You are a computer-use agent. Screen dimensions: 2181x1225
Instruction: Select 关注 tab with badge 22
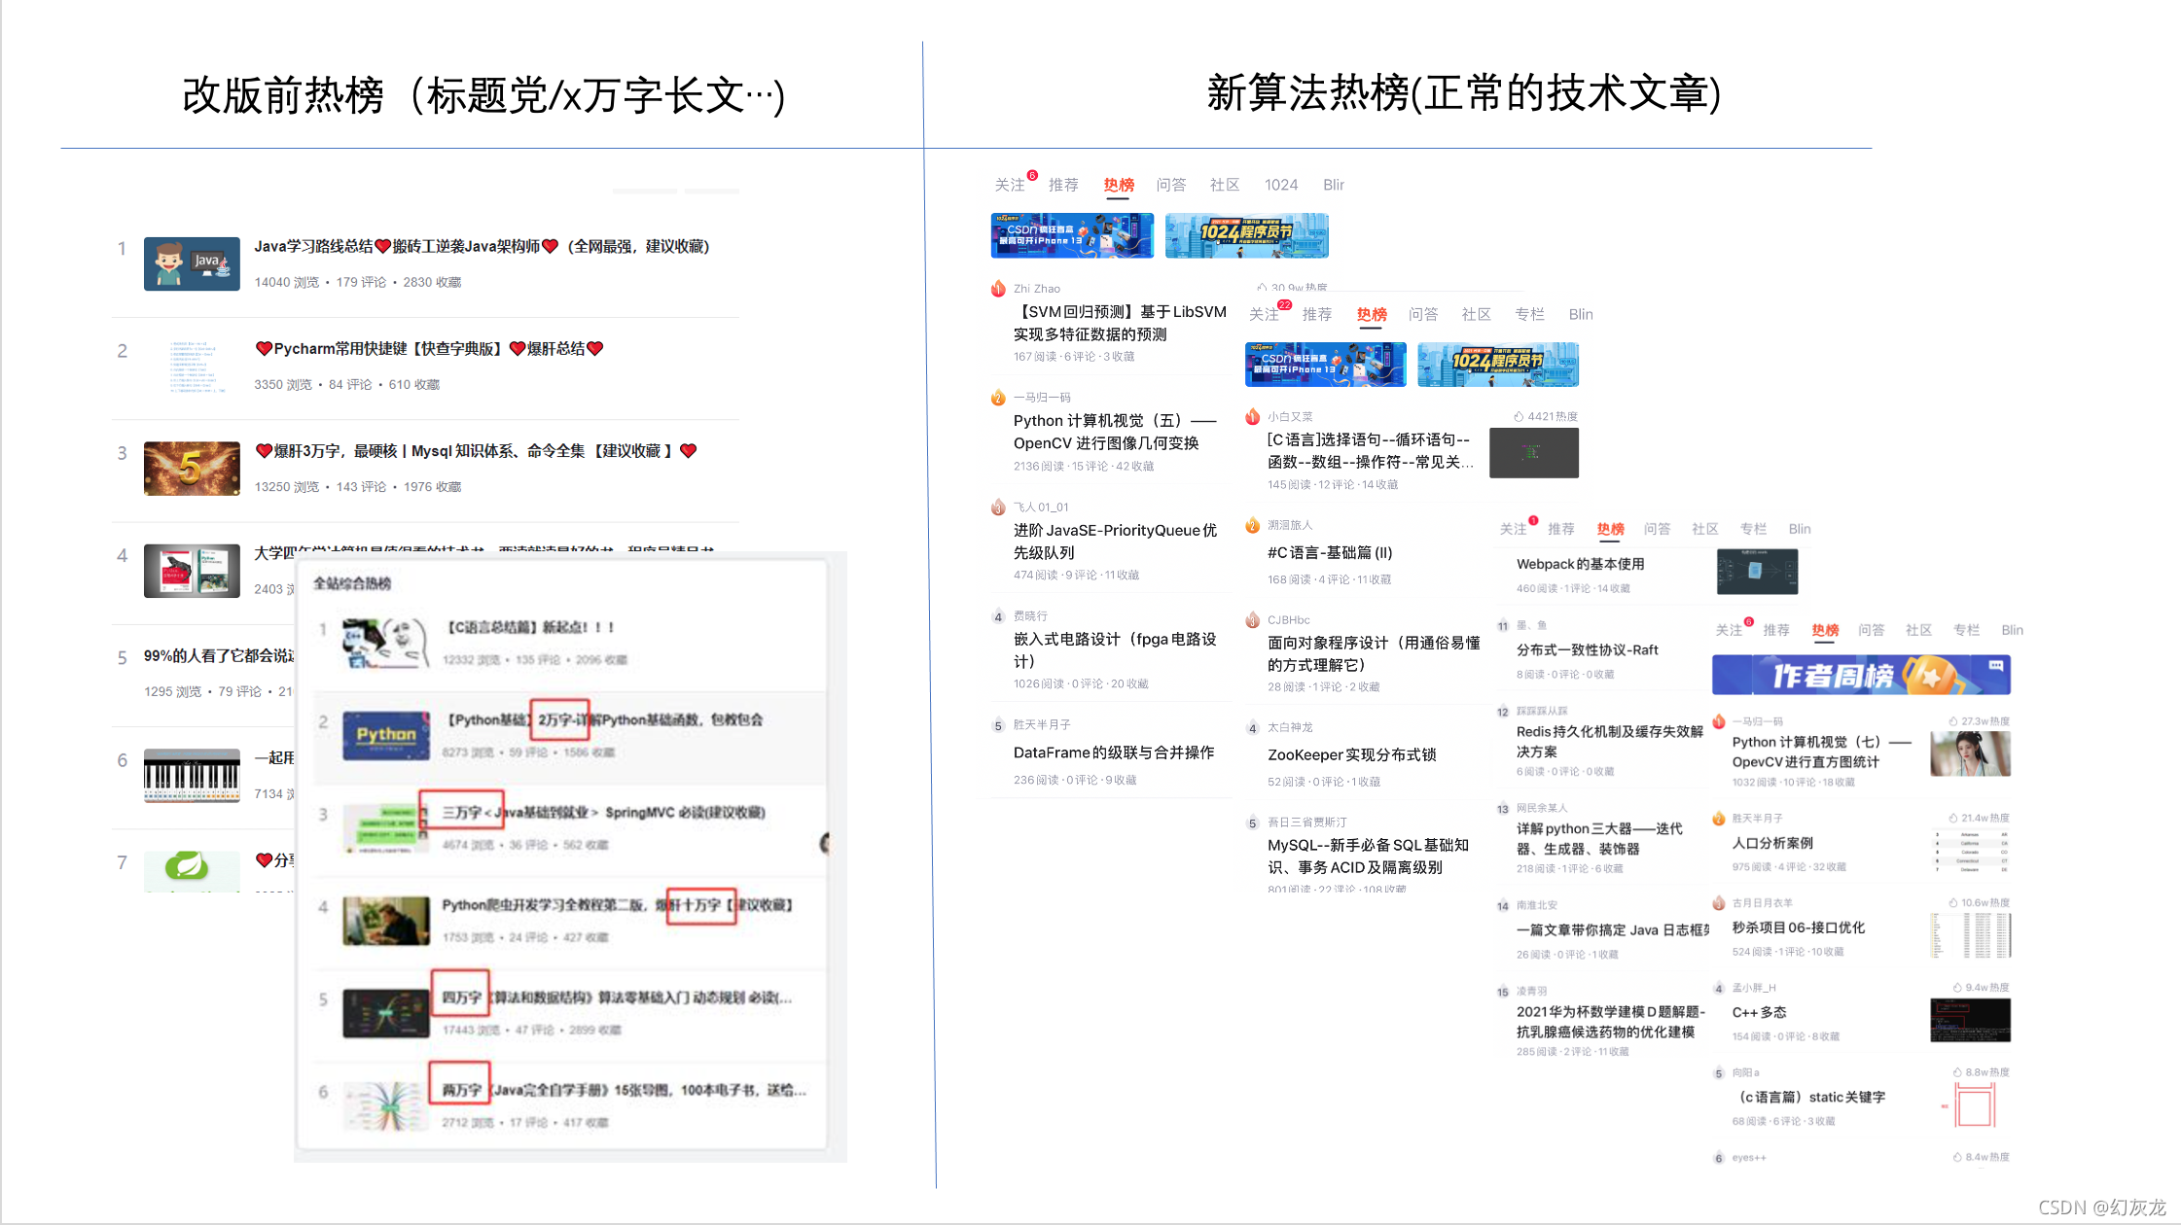tap(1265, 314)
